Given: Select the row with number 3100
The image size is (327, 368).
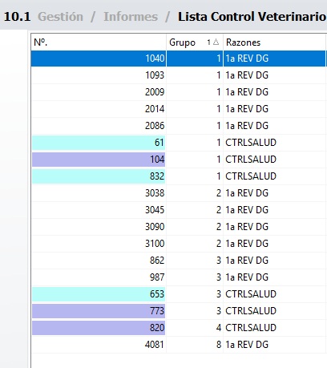Looking at the screenshot, I should point(179,244).
